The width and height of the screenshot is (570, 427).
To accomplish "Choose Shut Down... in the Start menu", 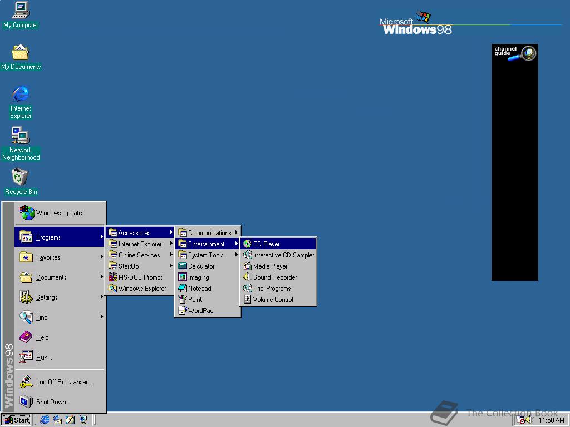I will click(60, 402).
